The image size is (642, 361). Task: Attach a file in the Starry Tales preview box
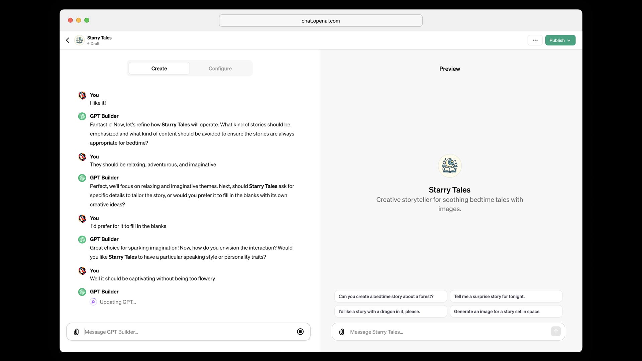click(x=342, y=332)
